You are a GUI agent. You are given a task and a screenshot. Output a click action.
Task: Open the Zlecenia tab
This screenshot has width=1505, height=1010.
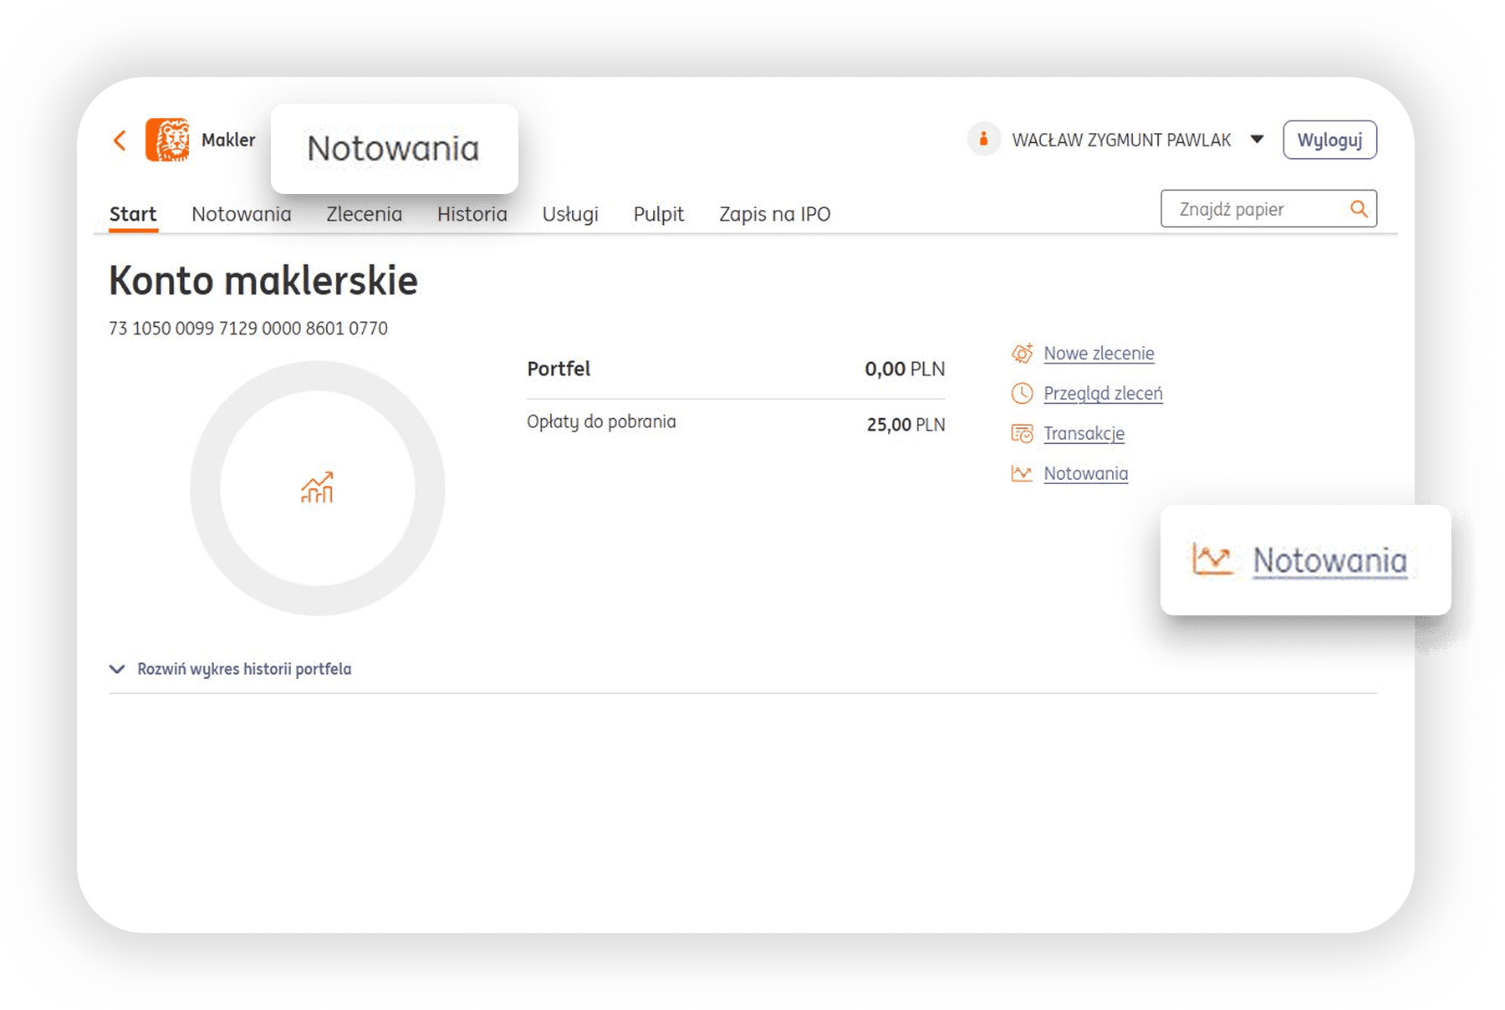(x=364, y=214)
